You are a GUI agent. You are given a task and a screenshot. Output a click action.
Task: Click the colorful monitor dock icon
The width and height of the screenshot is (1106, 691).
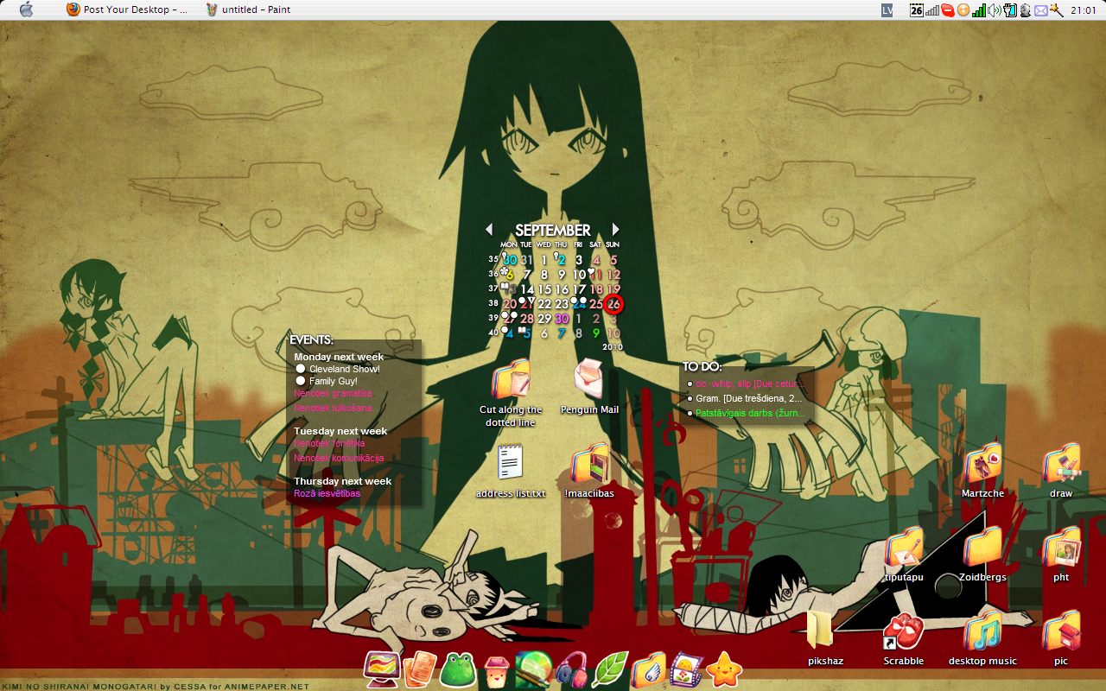(381, 669)
